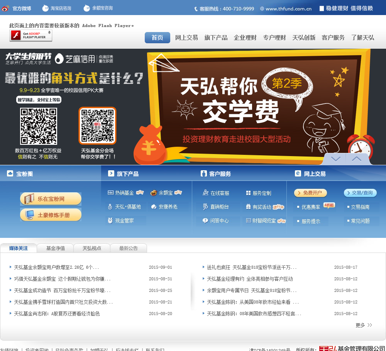Click the 在线客服 person icon
386x351 pixels.
pos(206,193)
